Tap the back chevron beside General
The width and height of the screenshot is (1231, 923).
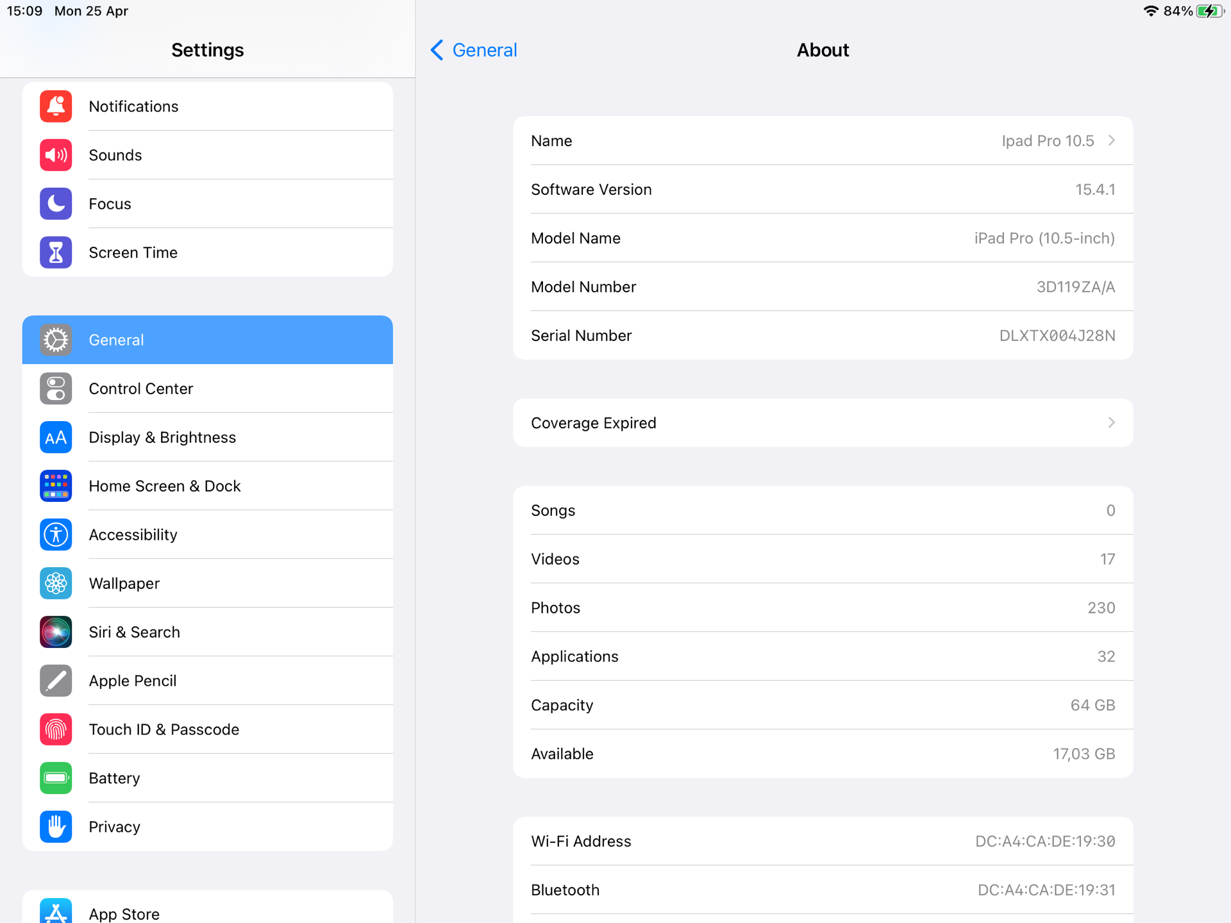(x=437, y=50)
